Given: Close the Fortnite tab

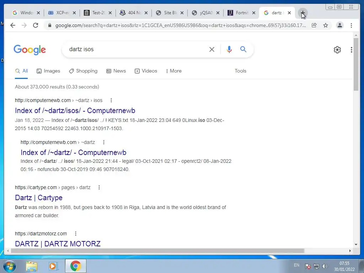Looking at the screenshot, I should (x=254, y=13).
